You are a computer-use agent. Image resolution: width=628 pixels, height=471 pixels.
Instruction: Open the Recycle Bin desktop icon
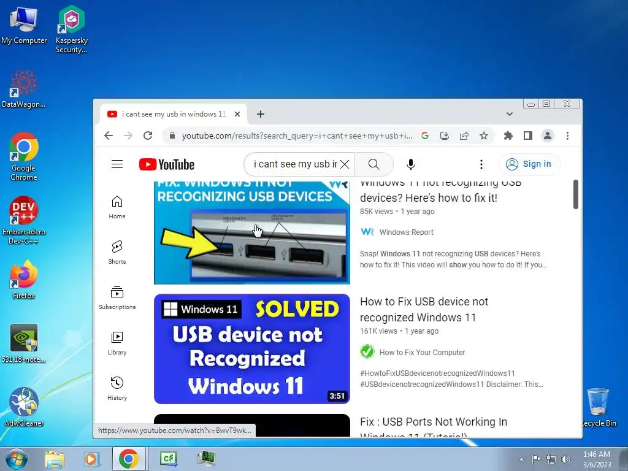599,407
